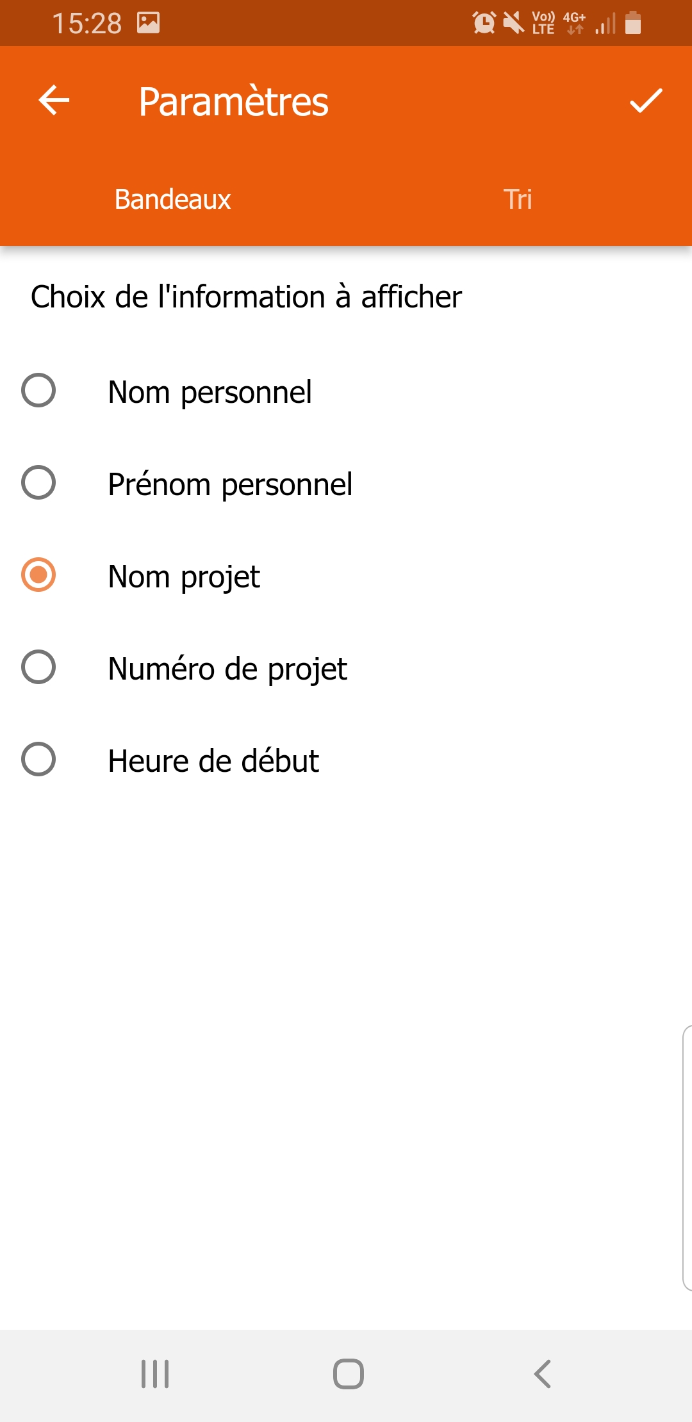Open recent apps with navigation bar icon
The width and height of the screenshot is (692, 1422).
click(x=155, y=1374)
